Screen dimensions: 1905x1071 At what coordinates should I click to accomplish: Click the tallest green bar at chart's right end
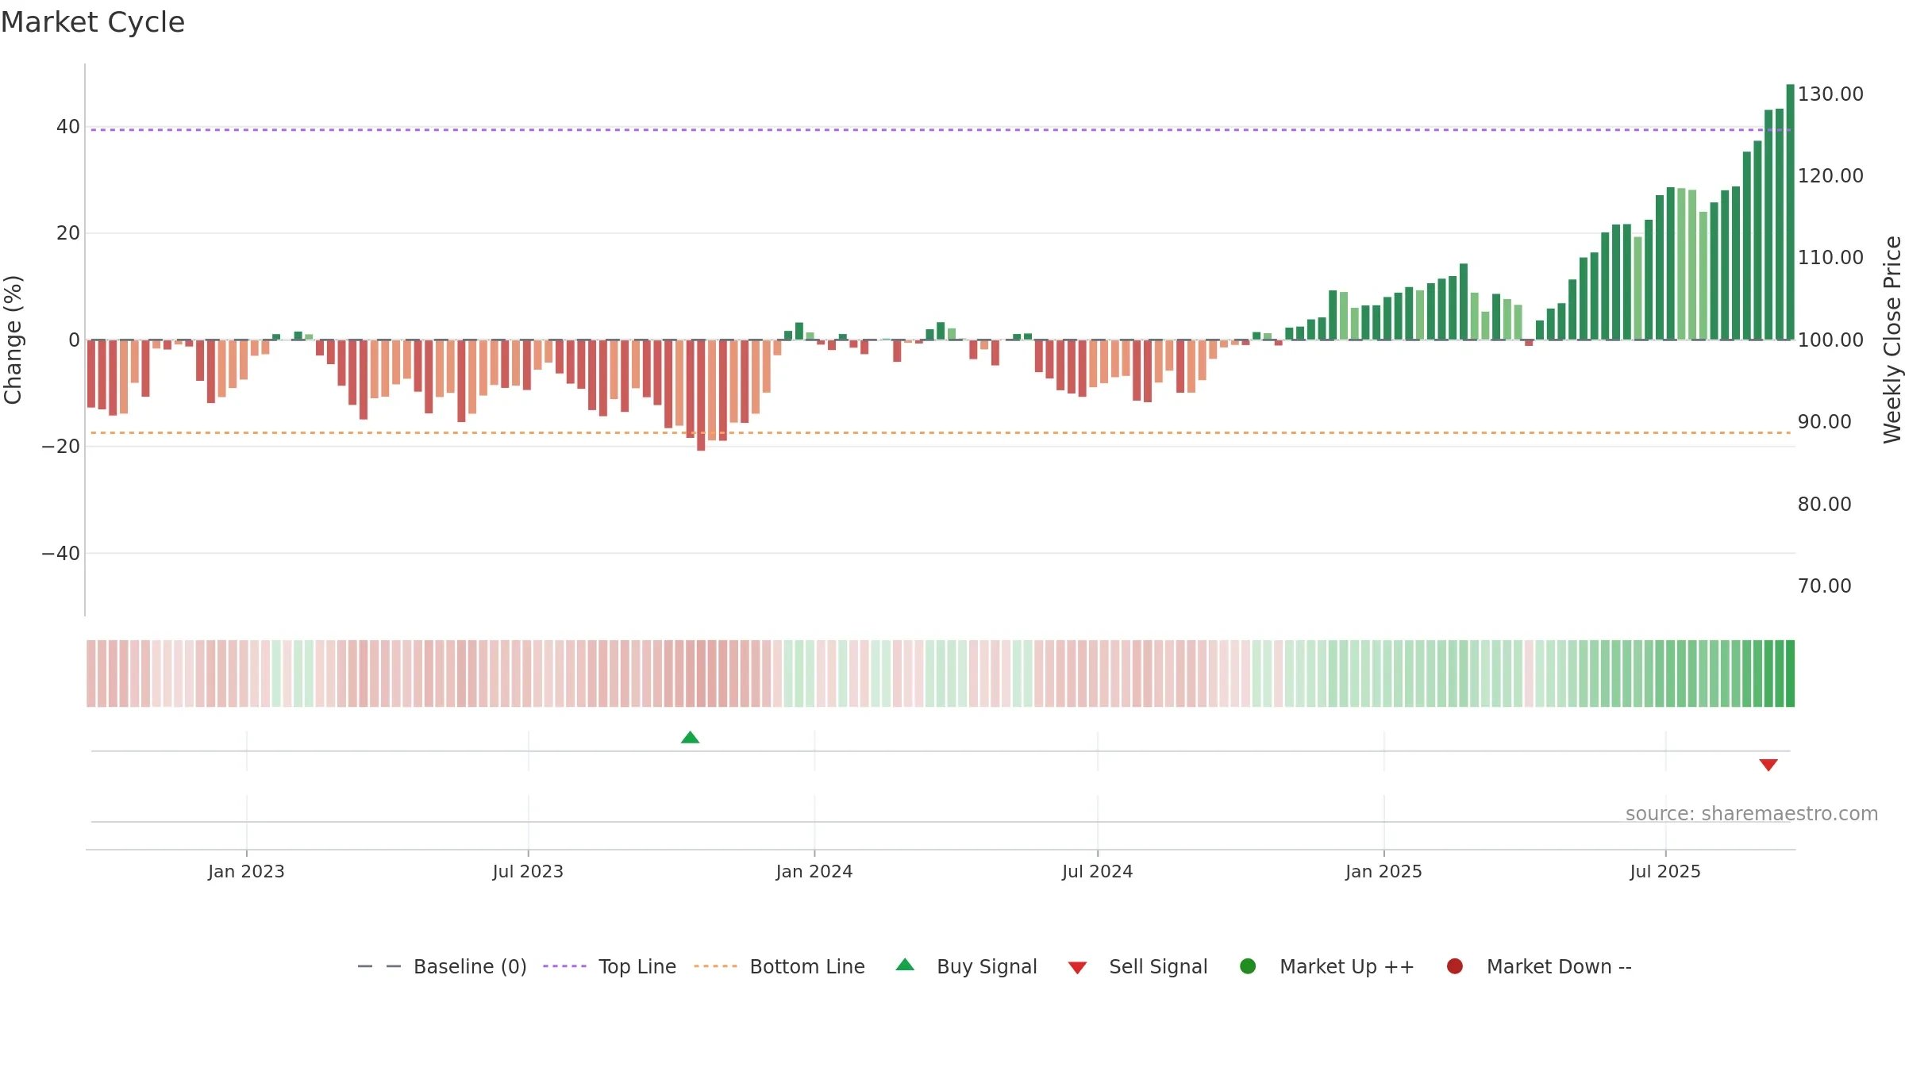tap(1790, 212)
